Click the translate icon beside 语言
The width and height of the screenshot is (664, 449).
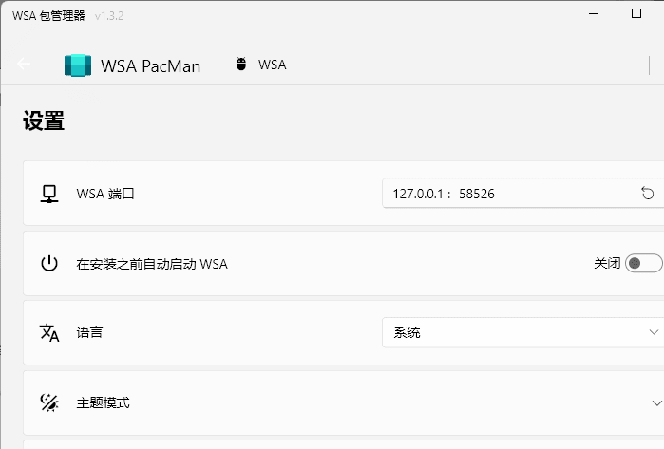pos(49,332)
